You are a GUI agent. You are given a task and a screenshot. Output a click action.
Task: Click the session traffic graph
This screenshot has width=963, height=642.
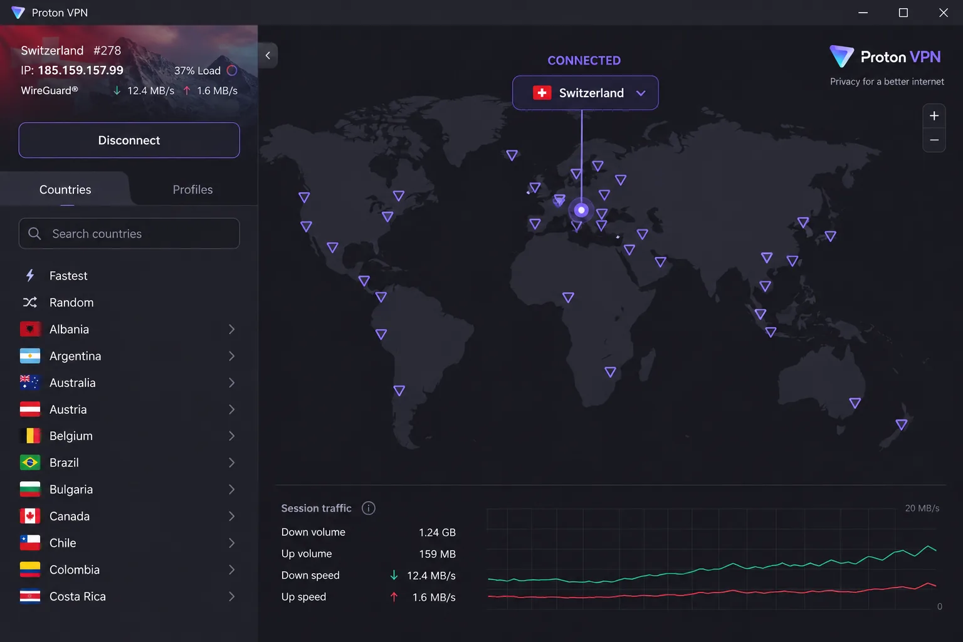click(712, 558)
